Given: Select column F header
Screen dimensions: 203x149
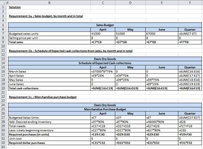Looking at the screenshot, I should 190,3.
